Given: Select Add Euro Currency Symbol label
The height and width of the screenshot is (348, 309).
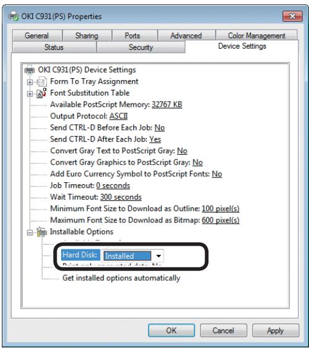Looking at the screenshot, I should 130,174.
